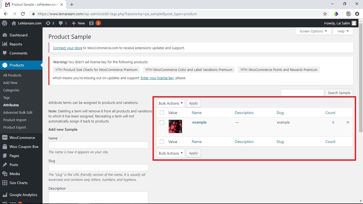Go to All Products submenu
The image size is (363, 204).
(x=12, y=75)
